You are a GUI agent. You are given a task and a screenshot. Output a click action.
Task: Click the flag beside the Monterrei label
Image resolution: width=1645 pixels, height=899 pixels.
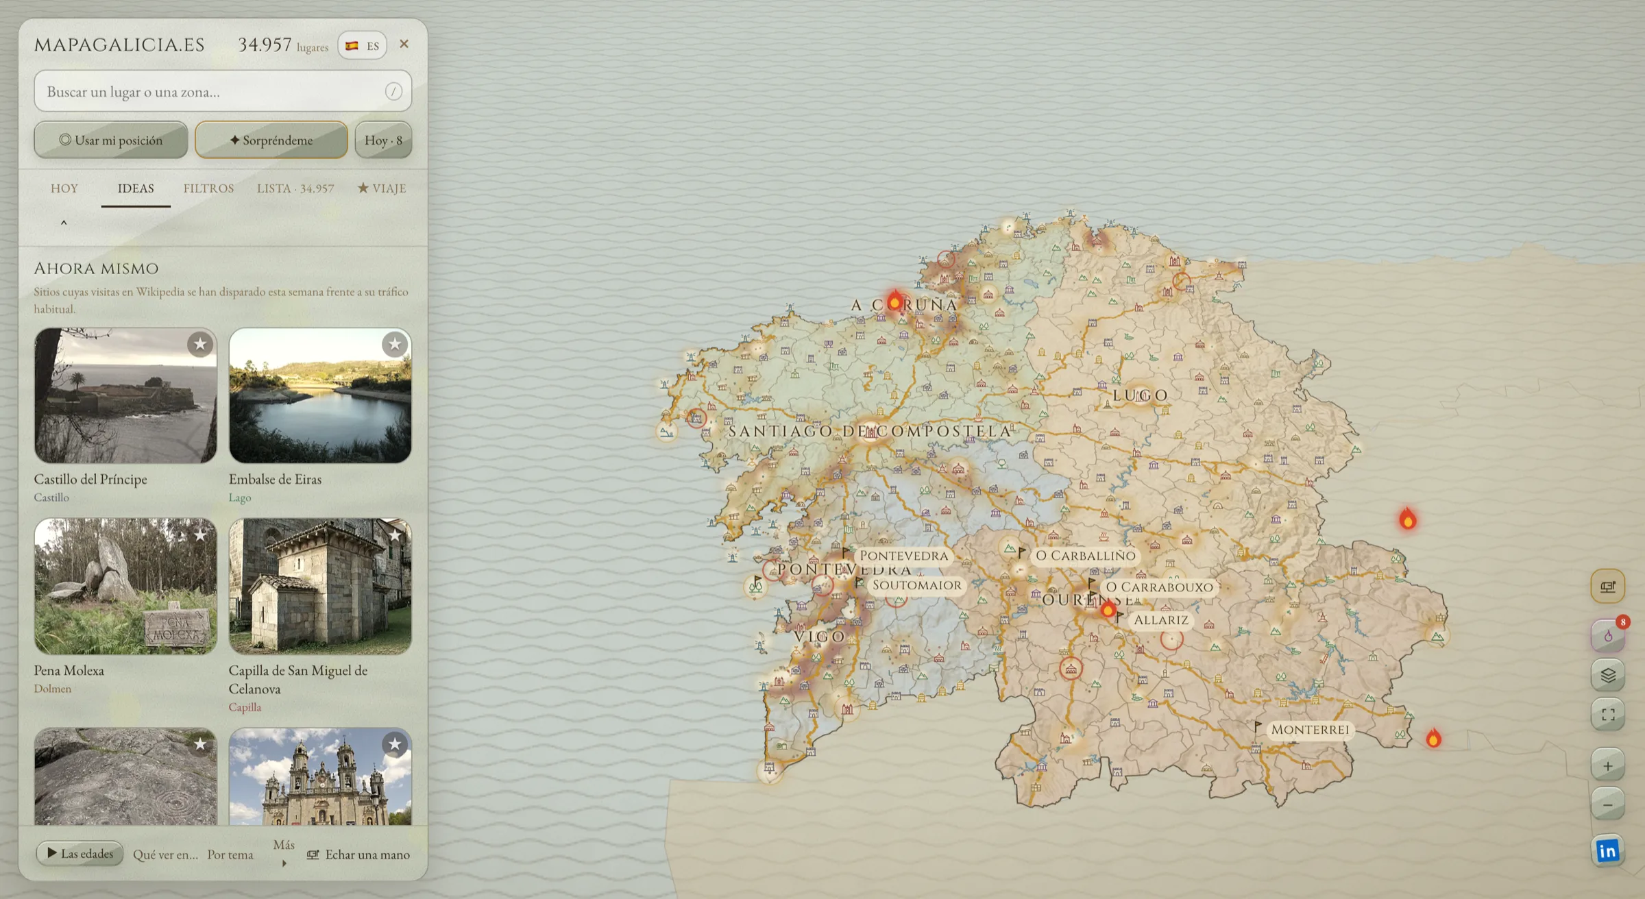click(x=1258, y=726)
